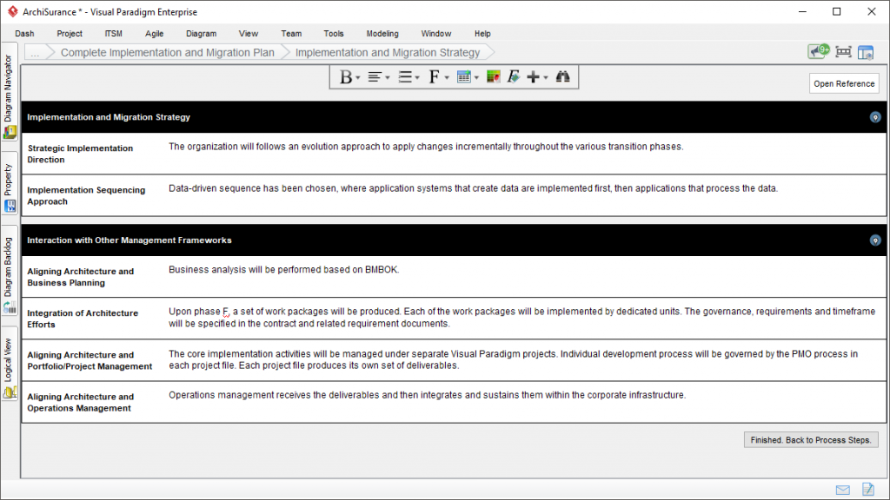Collapse the Interaction with Other Management Frameworks section
Viewport: 890px width, 500px height.
876,240
